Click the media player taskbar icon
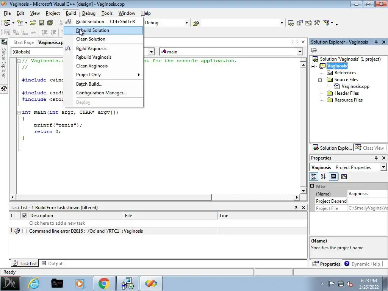 coord(80,283)
